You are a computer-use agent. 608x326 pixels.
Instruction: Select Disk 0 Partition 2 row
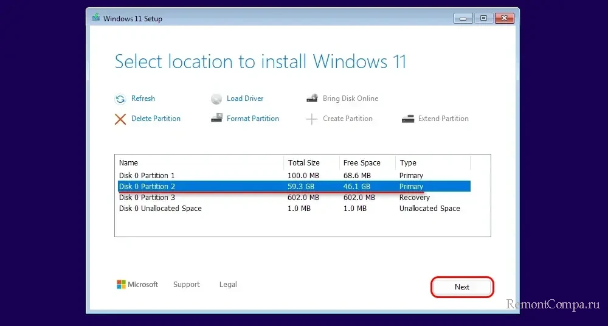(294, 186)
